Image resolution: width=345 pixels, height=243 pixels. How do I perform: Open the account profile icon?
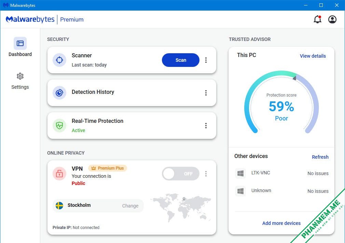[x=332, y=19]
